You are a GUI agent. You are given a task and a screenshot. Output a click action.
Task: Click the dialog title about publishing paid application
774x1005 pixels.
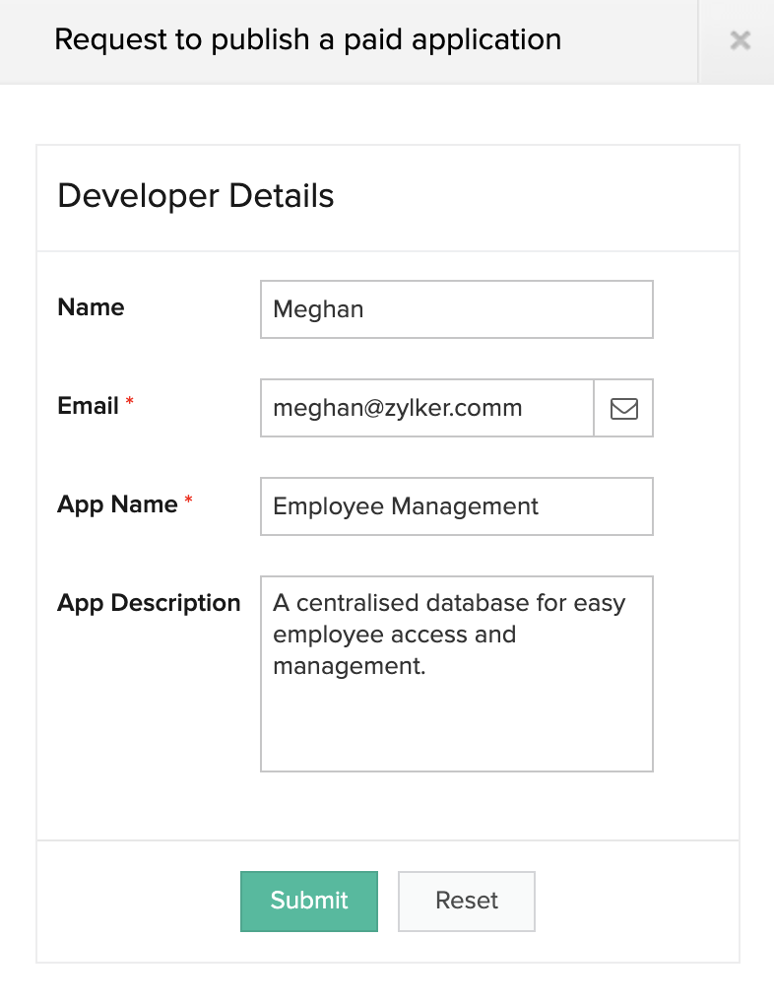307,40
